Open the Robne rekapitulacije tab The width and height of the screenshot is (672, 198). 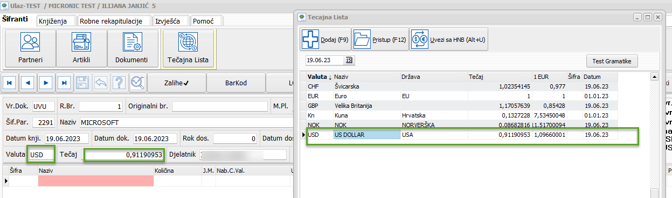coord(110,21)
